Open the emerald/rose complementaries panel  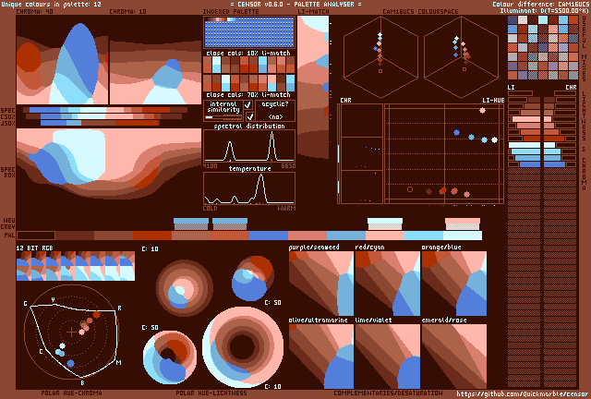(454, 357)
